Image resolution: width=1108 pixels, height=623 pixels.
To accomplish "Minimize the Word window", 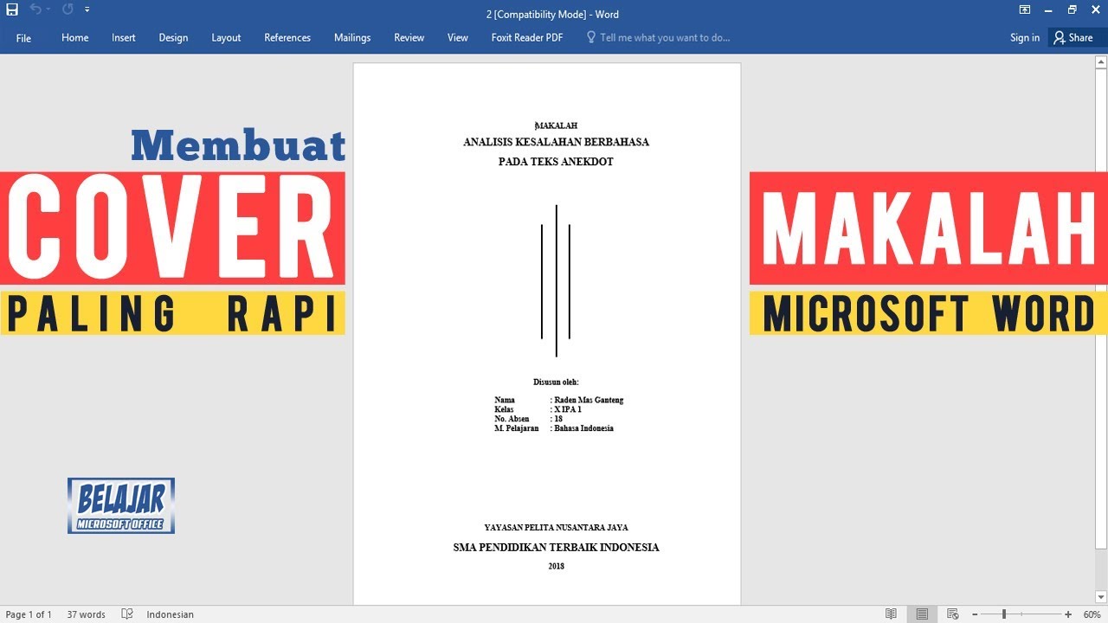I will [x=1048, y=10].
